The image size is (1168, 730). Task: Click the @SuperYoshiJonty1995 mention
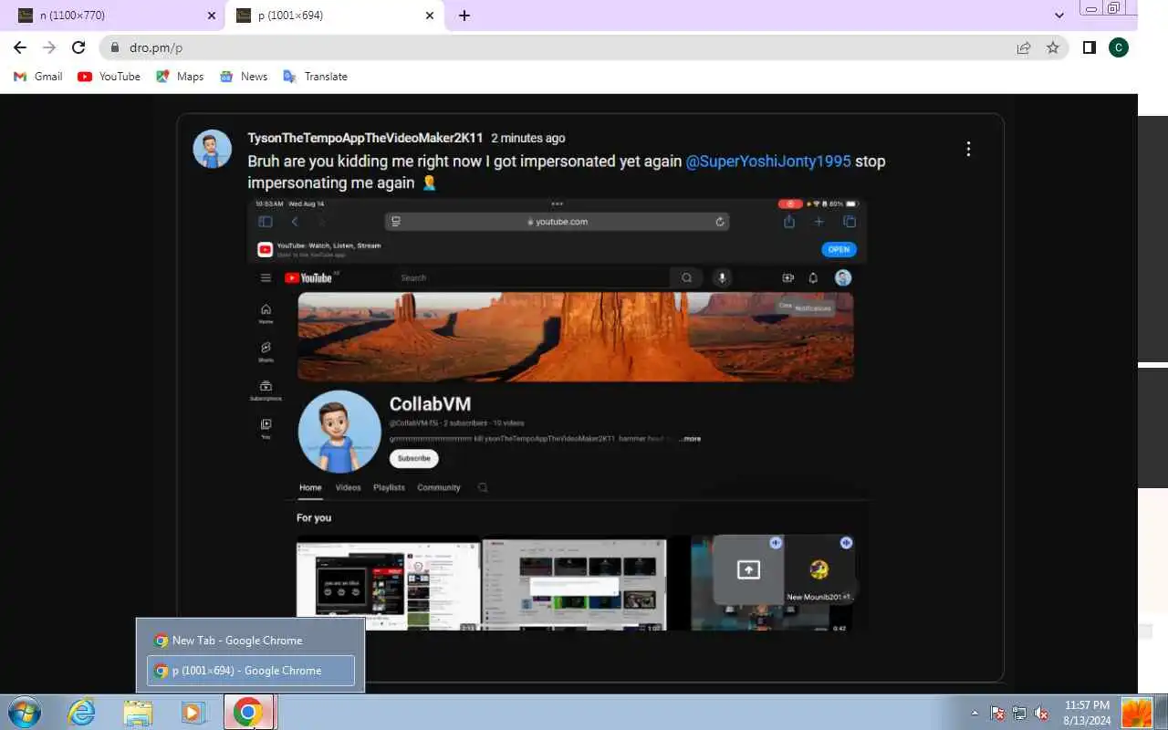(x=768, y=162)
